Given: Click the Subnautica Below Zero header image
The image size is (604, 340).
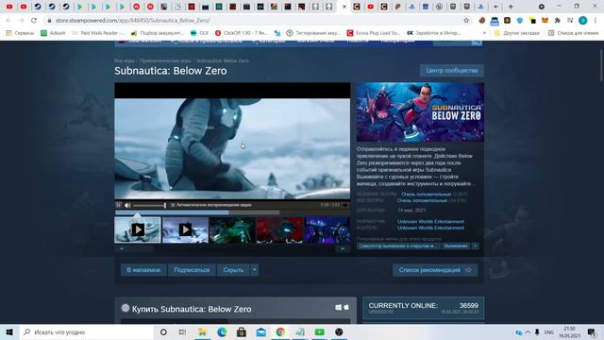Looking at the screenshot, I should pos(420,111).
